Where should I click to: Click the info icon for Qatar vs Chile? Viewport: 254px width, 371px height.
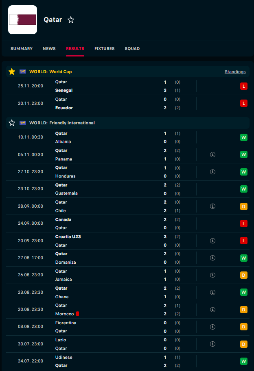coord(212,206)
